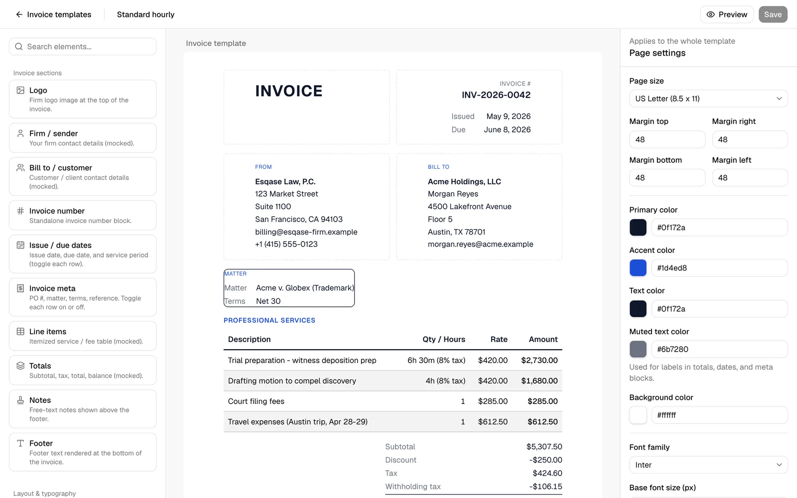This screenshot has width=797, height=498.
Task: Click the Margin right input
Action: point(750,139)
